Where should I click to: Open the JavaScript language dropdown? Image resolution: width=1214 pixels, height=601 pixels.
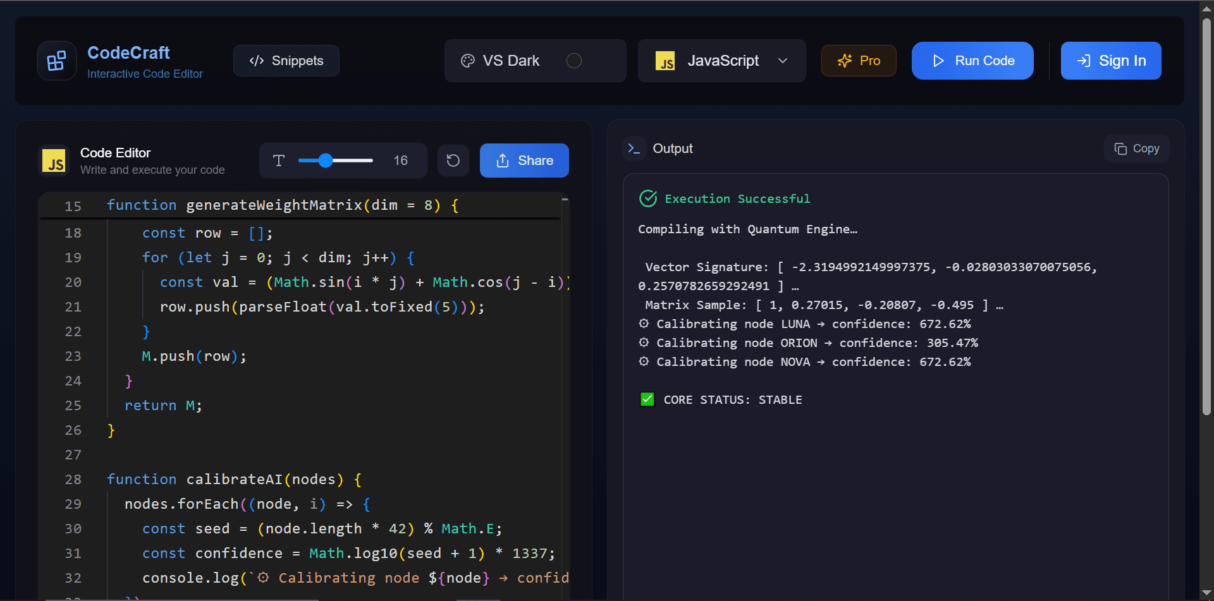pos(722,61)
